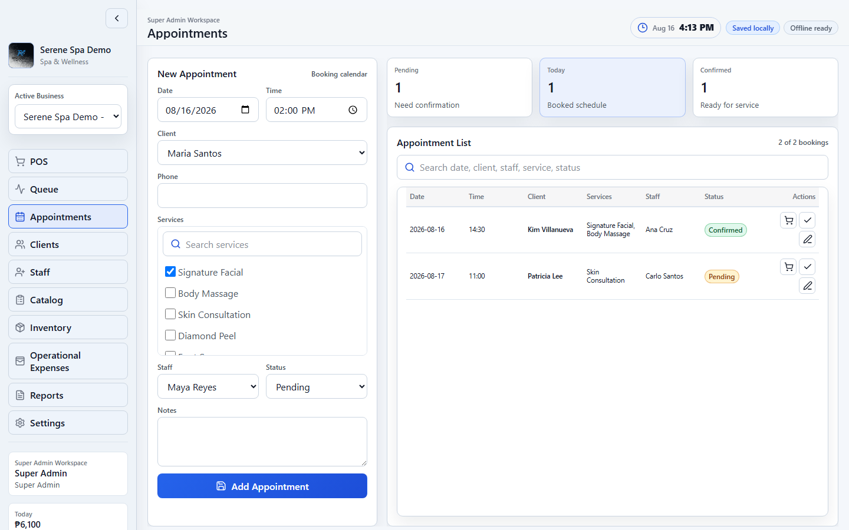
Task: Click the Queue activity pulse icon
Action: [x=20, y=189]
